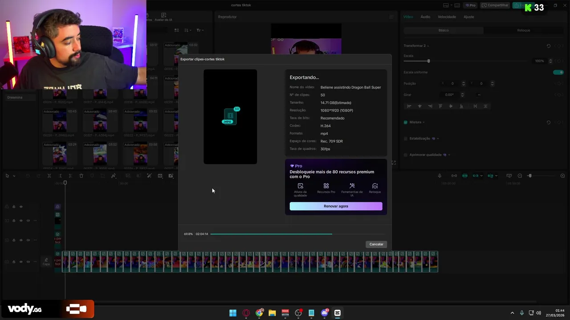Screen dimensions: 570x320
Task: Show hidden icons in system tray
Action: click(x=512, y=313)
